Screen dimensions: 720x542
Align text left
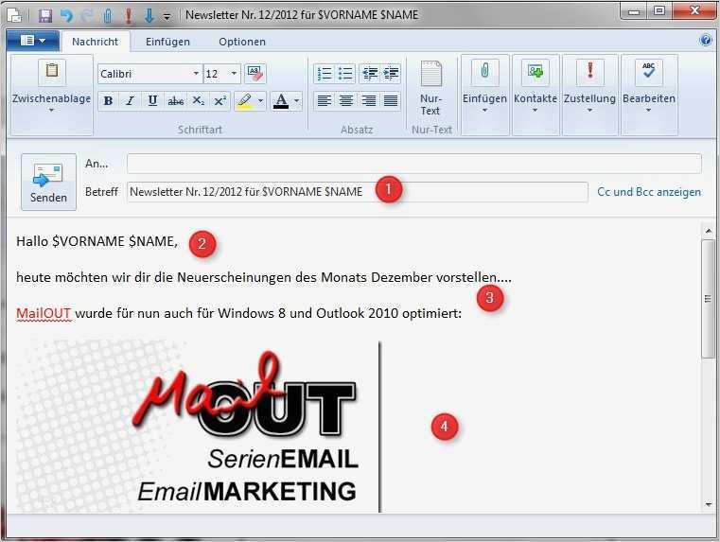tap(325, 100)
